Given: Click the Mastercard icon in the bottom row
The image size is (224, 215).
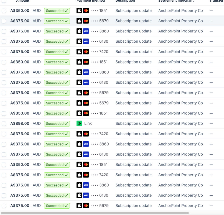Looking at the screenshot, I should tap(86, 206).
